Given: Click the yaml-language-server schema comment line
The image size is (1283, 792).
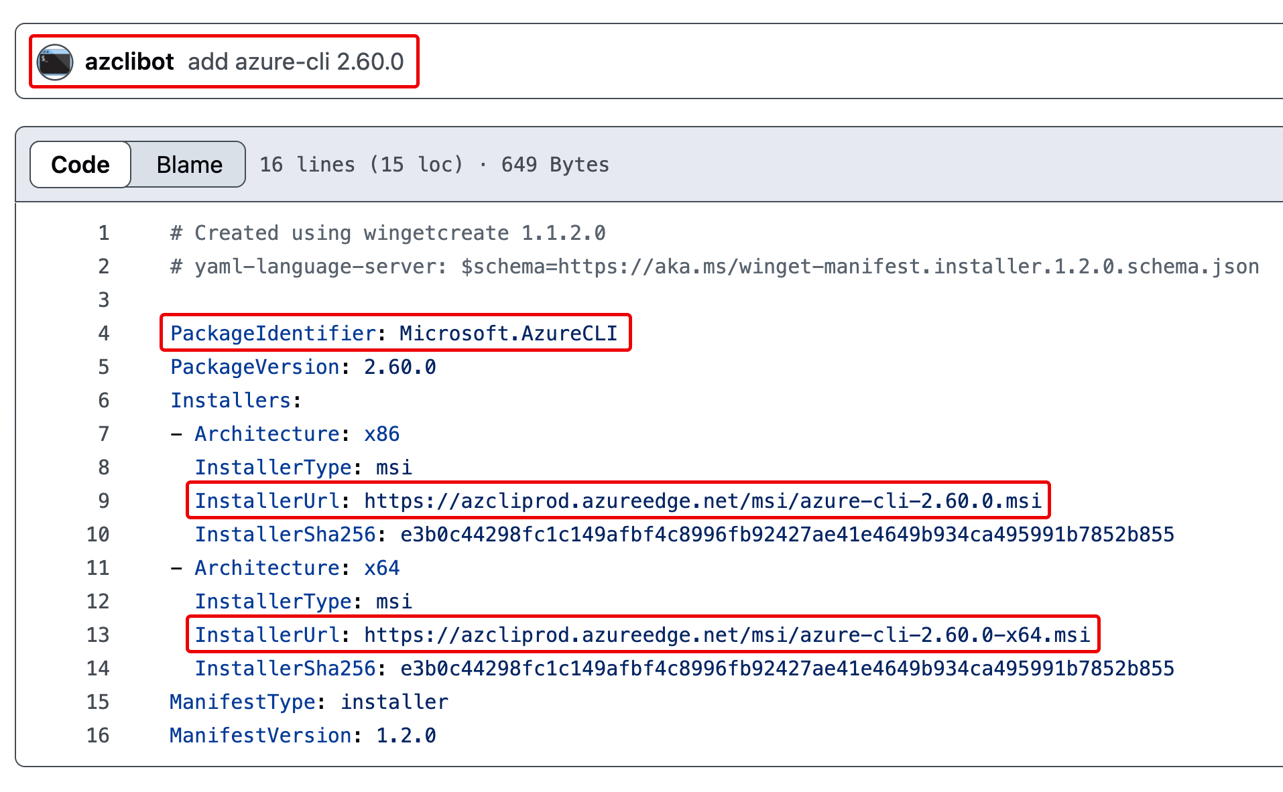Looking at the screenshot, I should coord(714,267).
